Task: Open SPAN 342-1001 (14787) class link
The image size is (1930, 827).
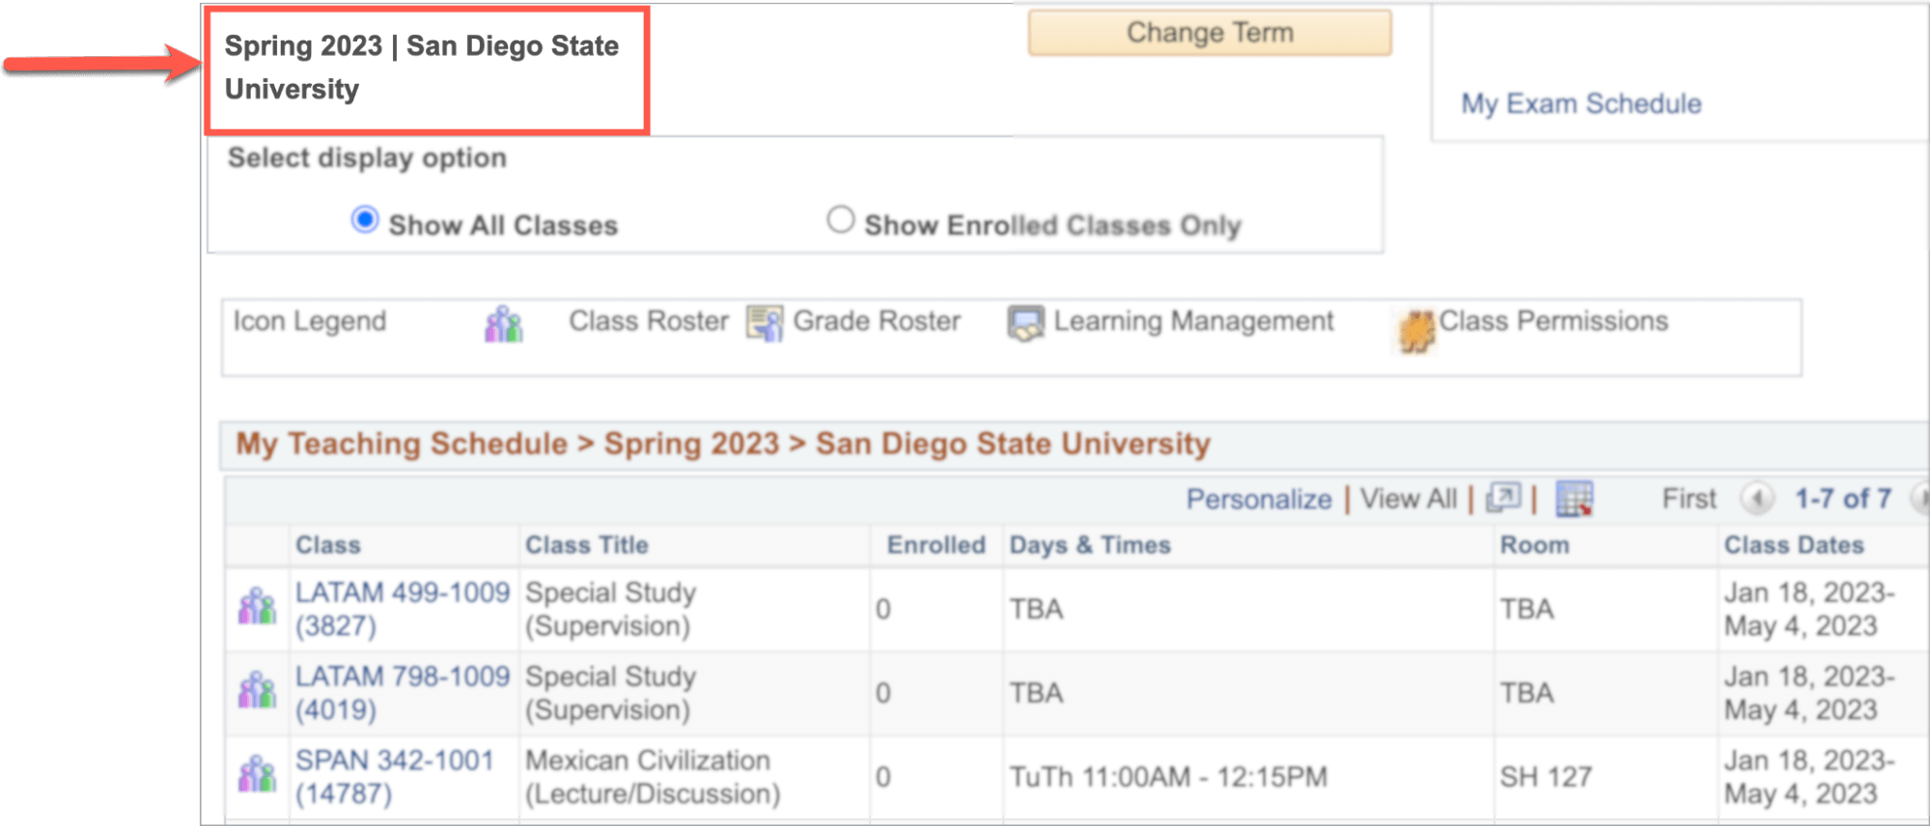Action: tap(395, 777)
